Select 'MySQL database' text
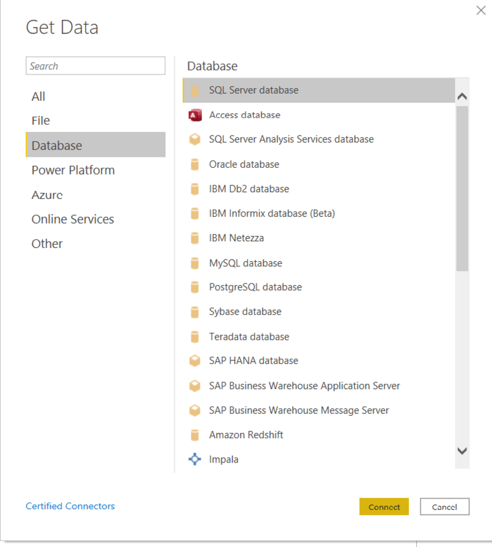The height and width of the screenshot is (547, 492). click(245, 263)
